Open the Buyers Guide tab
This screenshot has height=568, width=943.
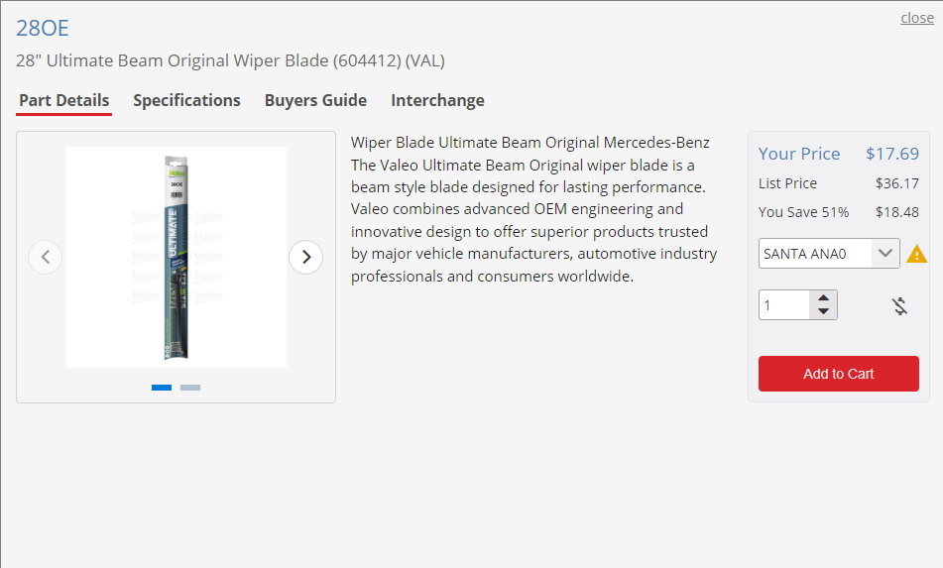pyautogui.click(x=315, y=100)
